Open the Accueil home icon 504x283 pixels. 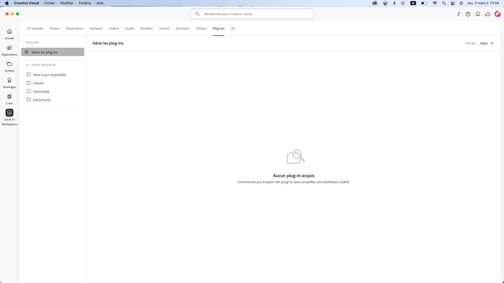[x=9, y=32]
